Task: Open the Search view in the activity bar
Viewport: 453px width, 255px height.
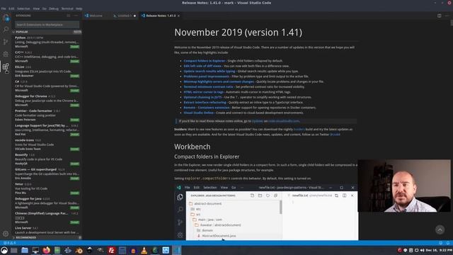Action: [x=6, y=30]
